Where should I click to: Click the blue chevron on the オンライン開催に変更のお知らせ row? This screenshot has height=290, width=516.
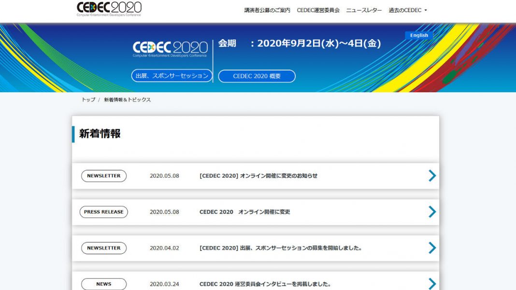[431, 176]
